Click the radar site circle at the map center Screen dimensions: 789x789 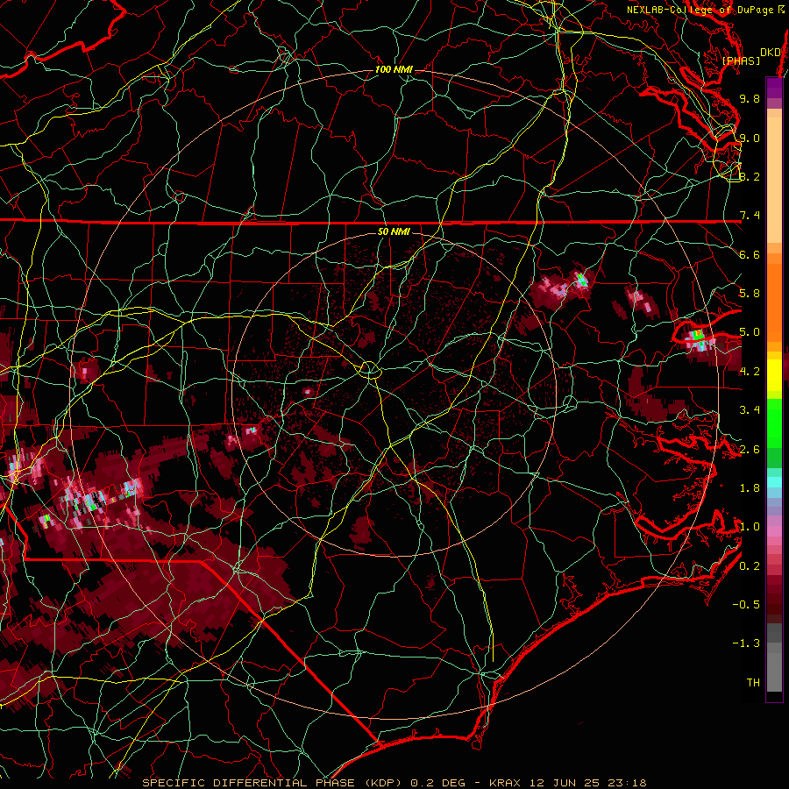[x=369, y=370]
